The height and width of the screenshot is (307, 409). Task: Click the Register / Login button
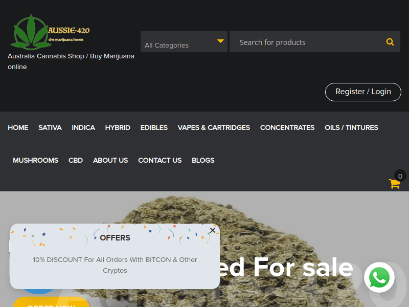(363, 92)
